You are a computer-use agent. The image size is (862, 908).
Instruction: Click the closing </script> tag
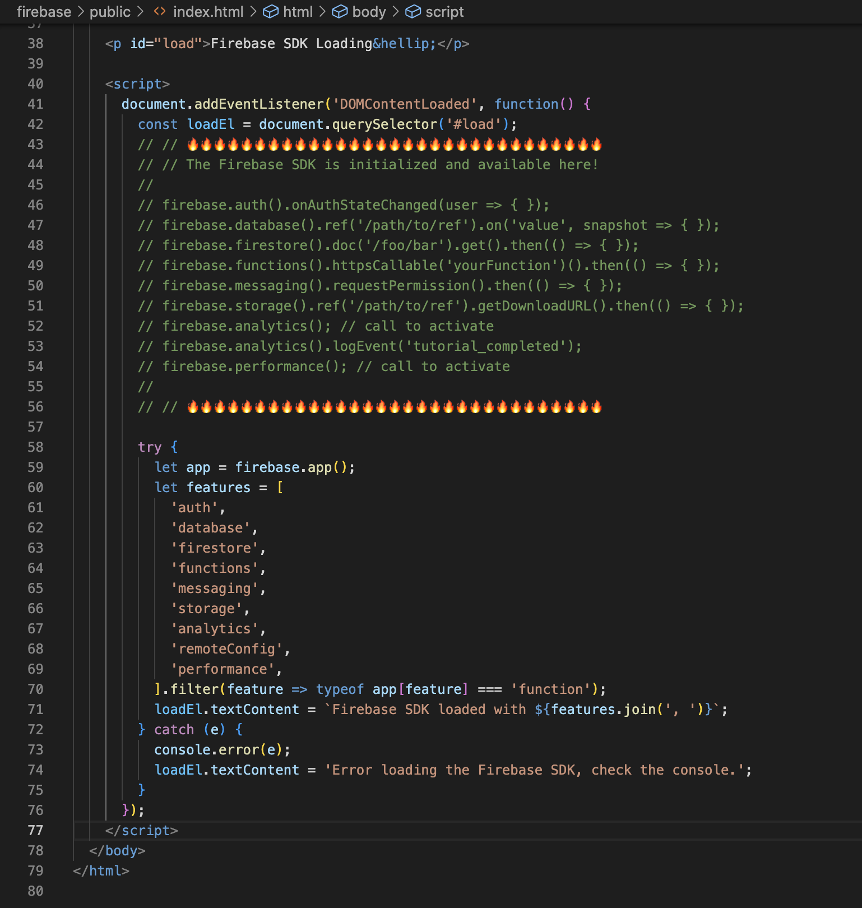pyautogui.click(x=141, y=831)
